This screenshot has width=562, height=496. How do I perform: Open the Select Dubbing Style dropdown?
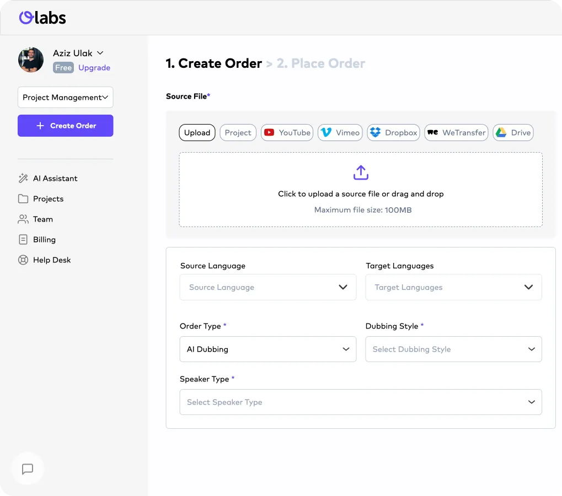click(x=453, y=349)
